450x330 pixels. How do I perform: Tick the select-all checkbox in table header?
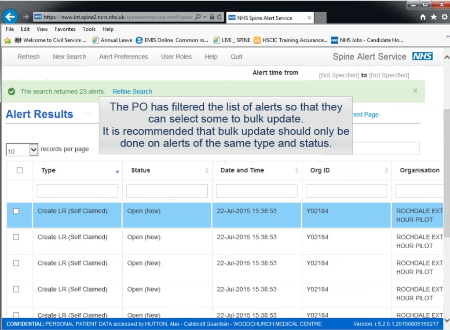click(x=19, y=170)
